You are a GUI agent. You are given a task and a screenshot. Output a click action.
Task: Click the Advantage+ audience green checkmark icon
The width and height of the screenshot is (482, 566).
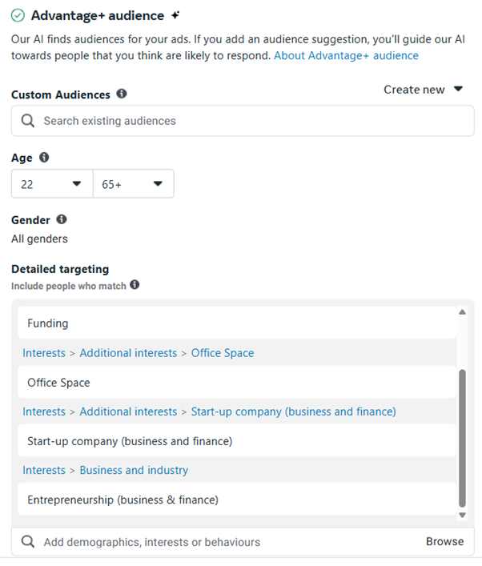coord(18,16)
